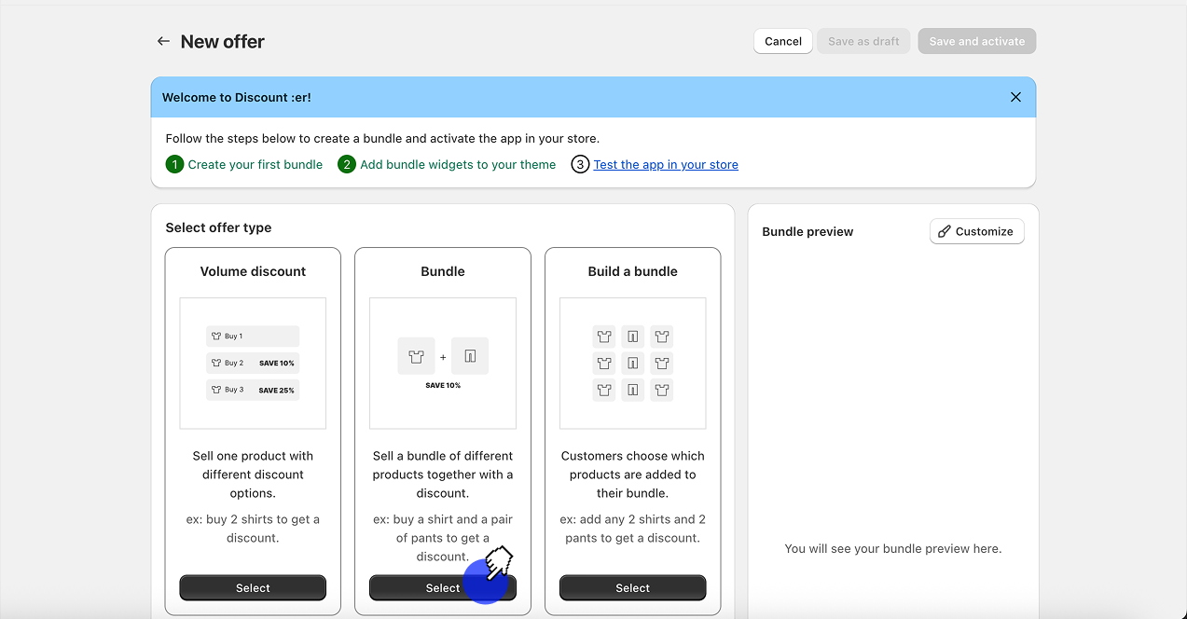Click the paintbrush icon in the Customize button
Screen dimensions: 1187x619
(945, 231)
